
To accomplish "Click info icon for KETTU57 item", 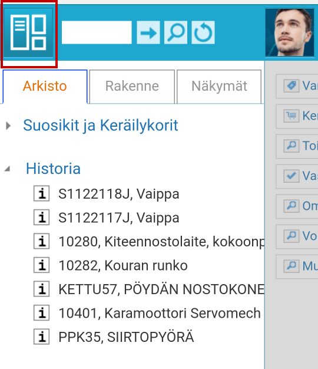I will pos(42,289).
